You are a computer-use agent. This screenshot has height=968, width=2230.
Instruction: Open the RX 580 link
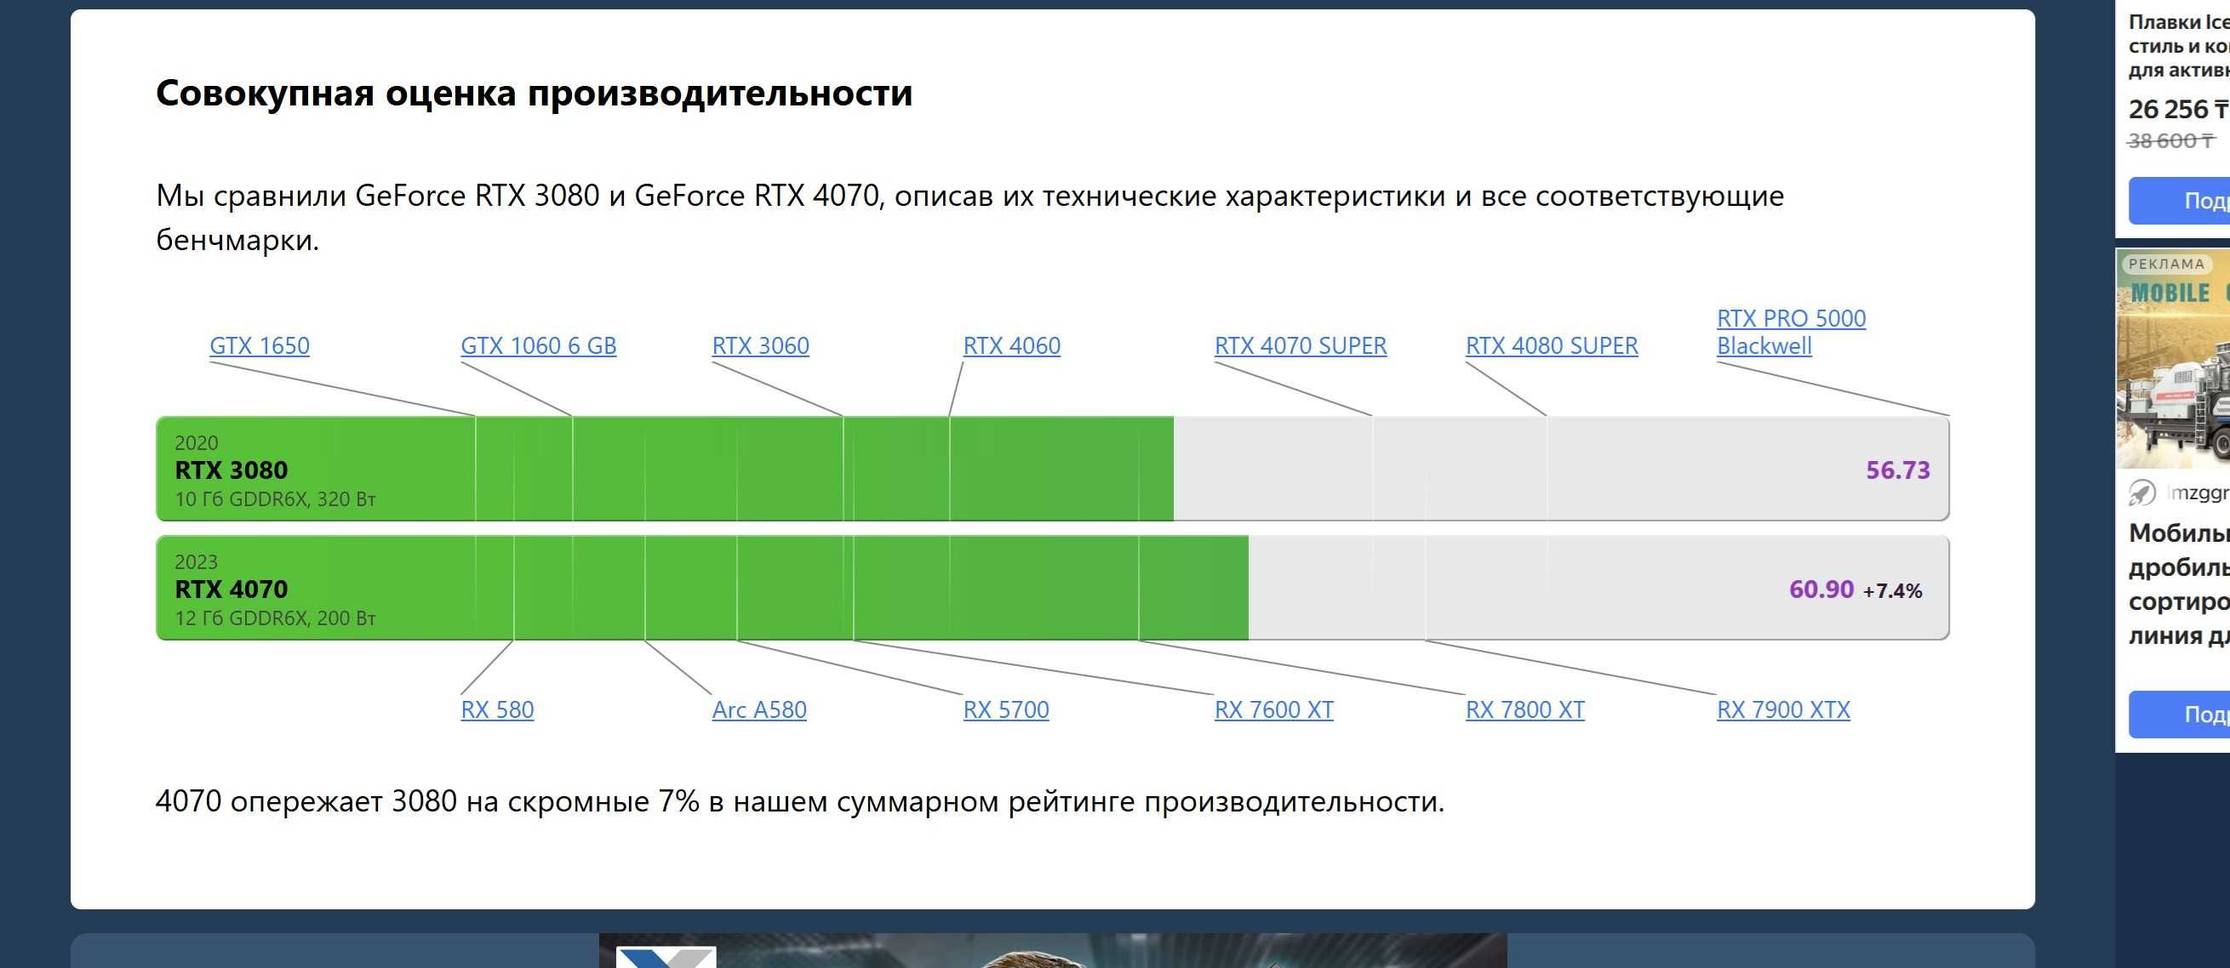click(x=497, y=709)
